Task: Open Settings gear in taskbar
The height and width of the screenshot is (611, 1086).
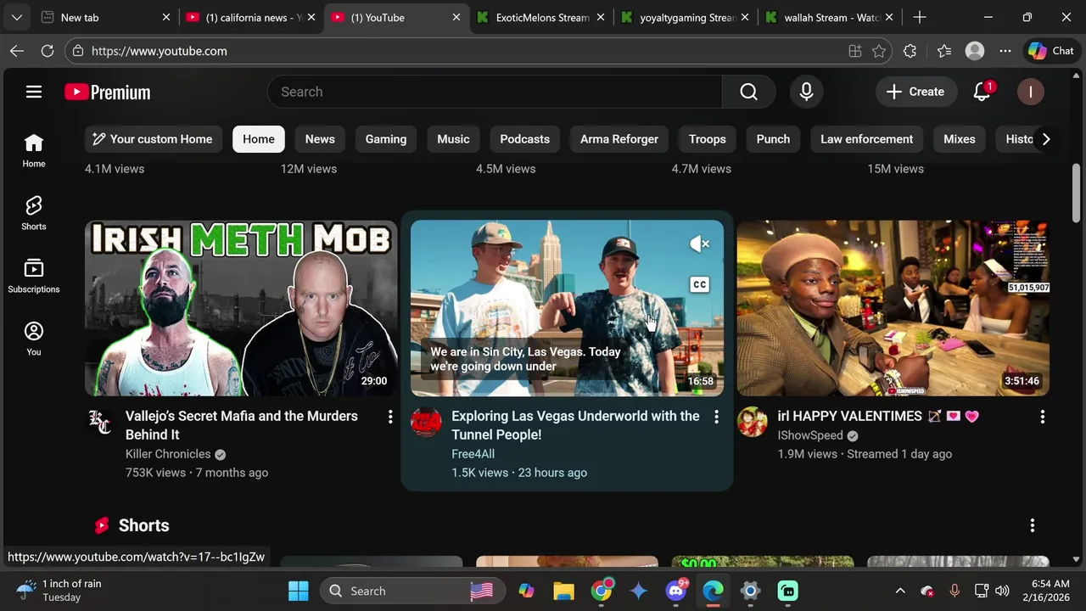Action: (x=750, y=591)
